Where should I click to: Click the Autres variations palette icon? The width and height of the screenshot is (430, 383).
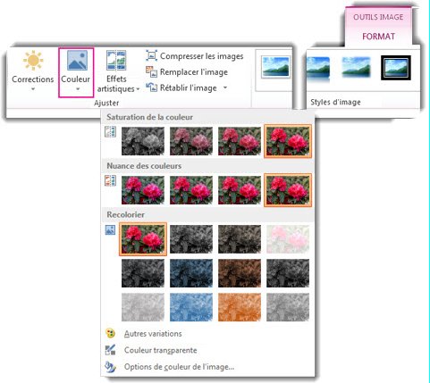tap(110, 333)
